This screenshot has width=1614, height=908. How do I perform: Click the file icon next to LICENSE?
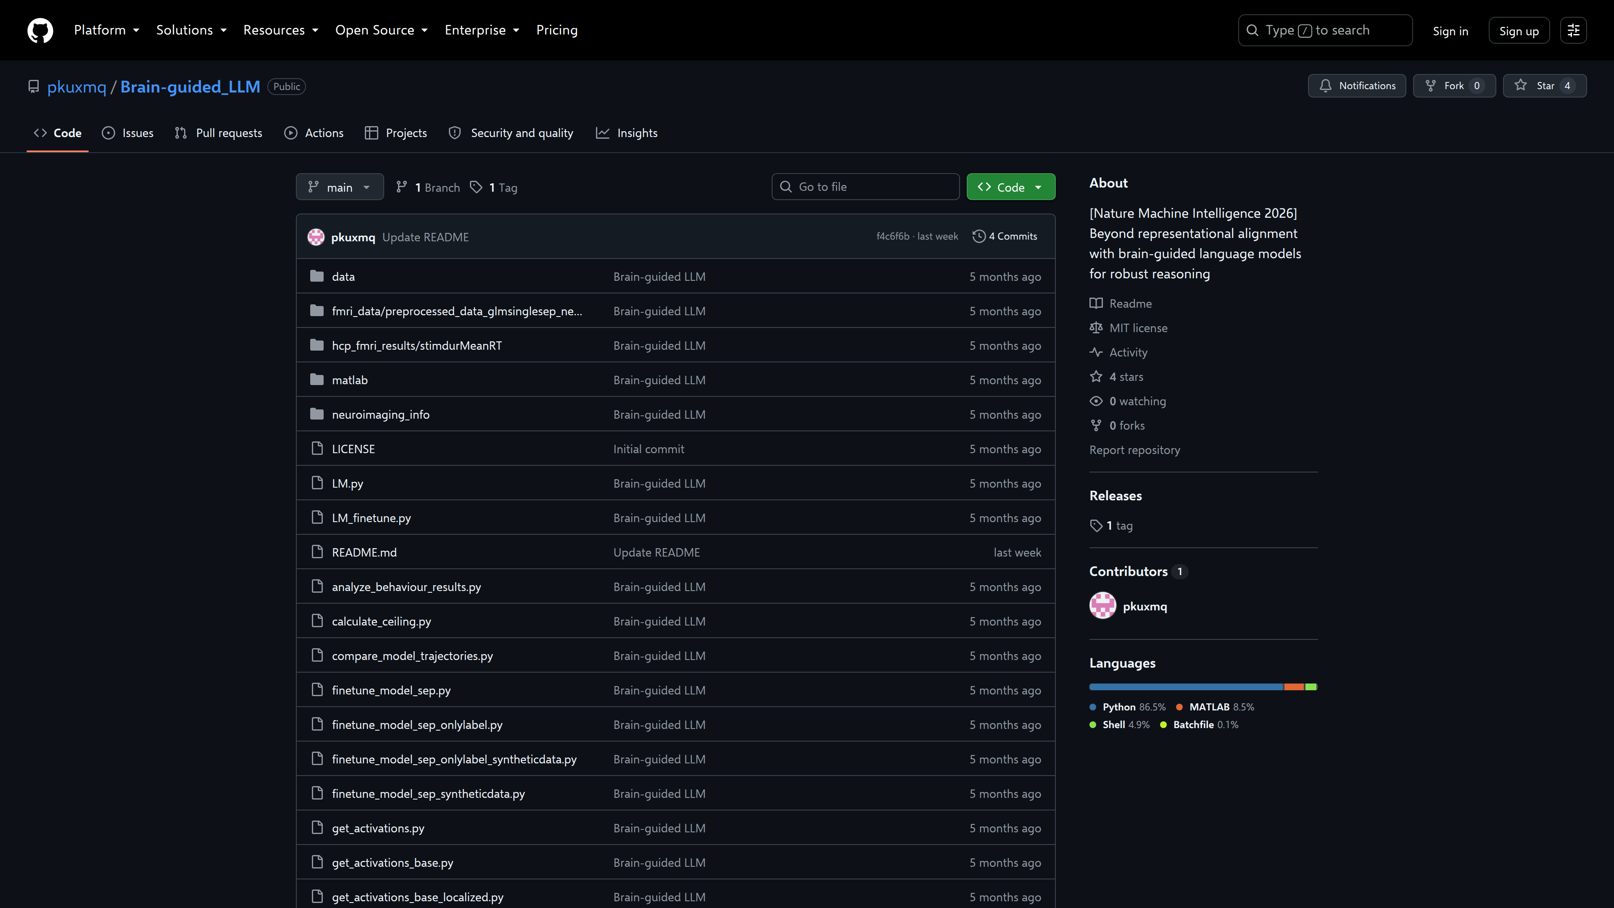317,449
